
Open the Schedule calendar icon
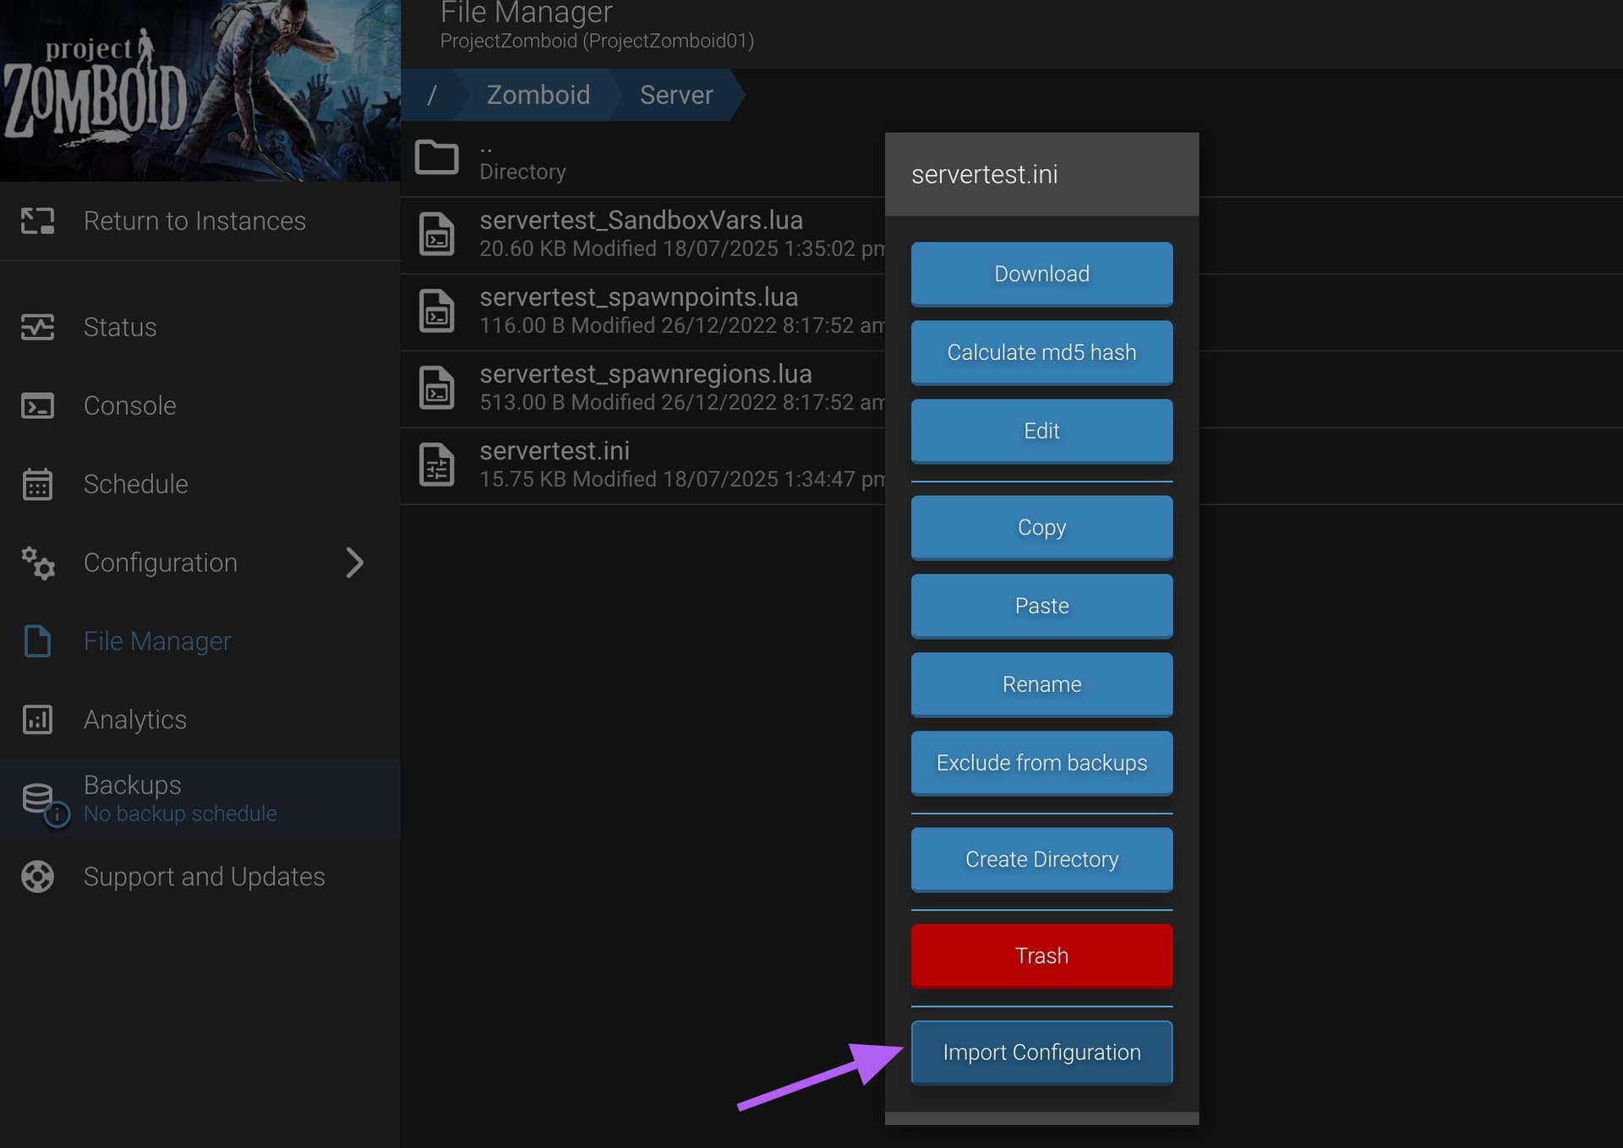pos(37,484)
